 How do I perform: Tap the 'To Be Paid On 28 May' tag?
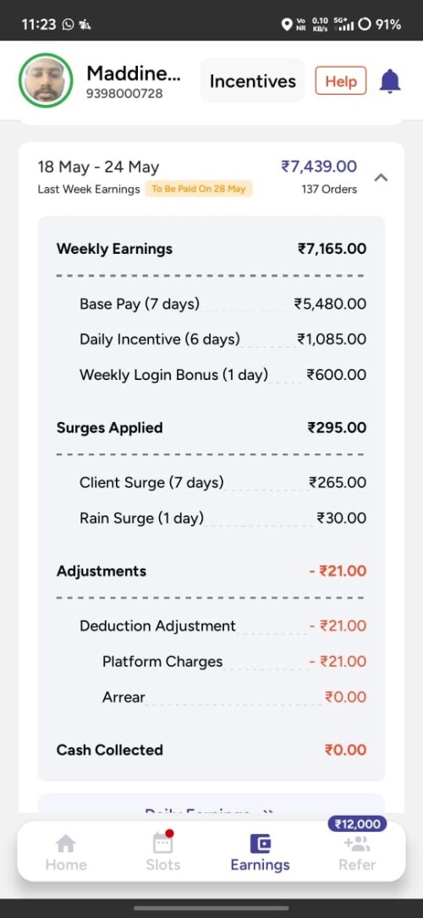pos(199,189)
